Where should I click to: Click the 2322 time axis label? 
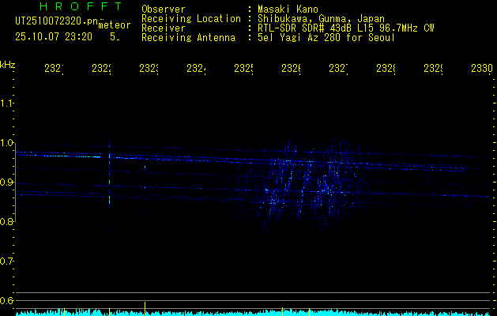[101, 69]
